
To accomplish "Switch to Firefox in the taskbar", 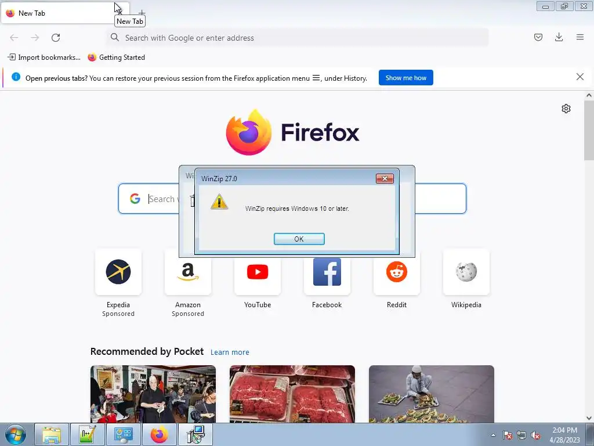I will [x=159, y=434].
